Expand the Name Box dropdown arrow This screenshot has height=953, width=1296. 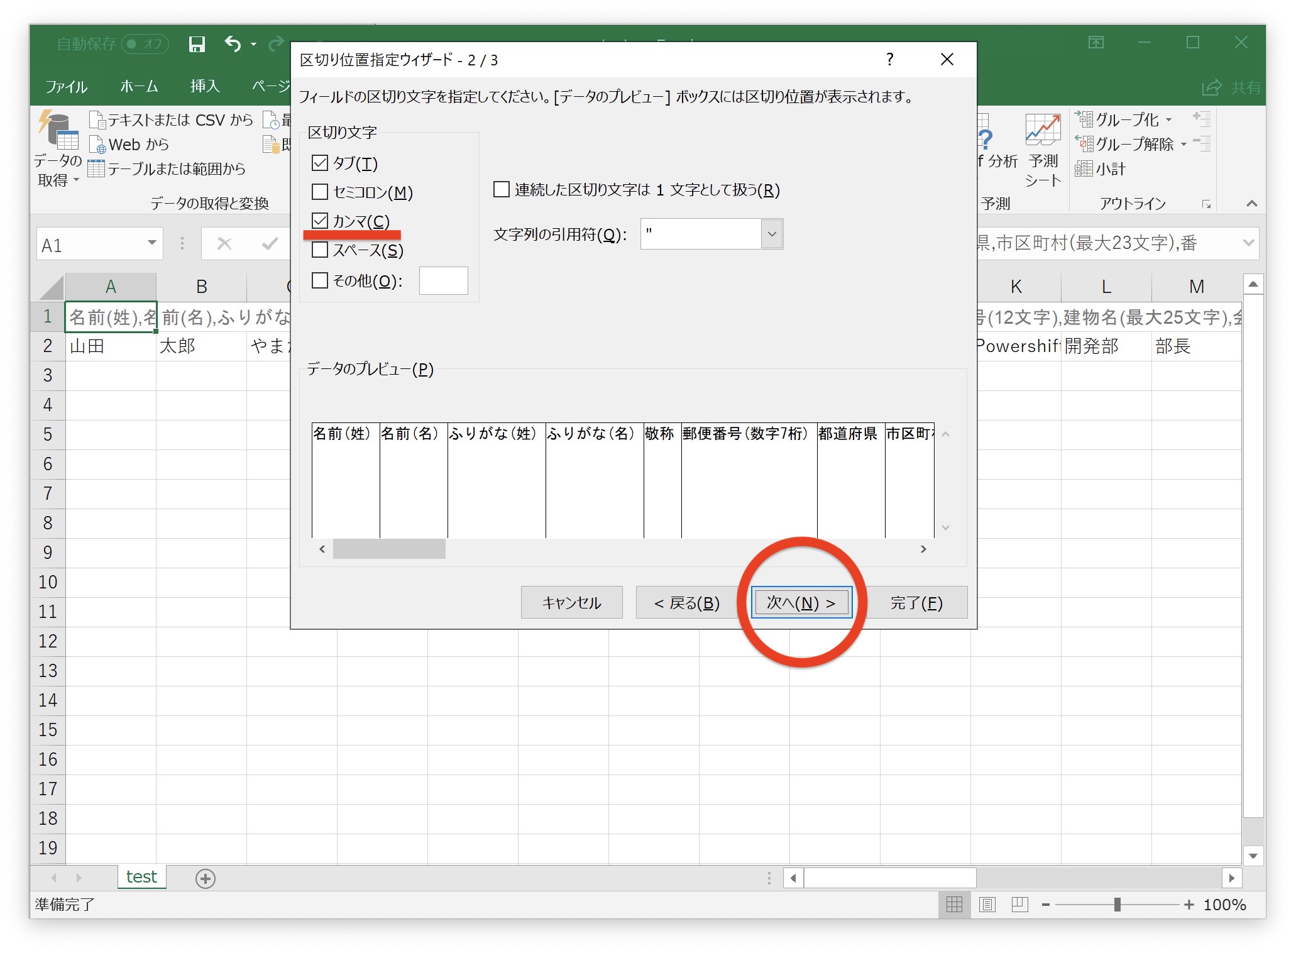click(x=151, y=243)
